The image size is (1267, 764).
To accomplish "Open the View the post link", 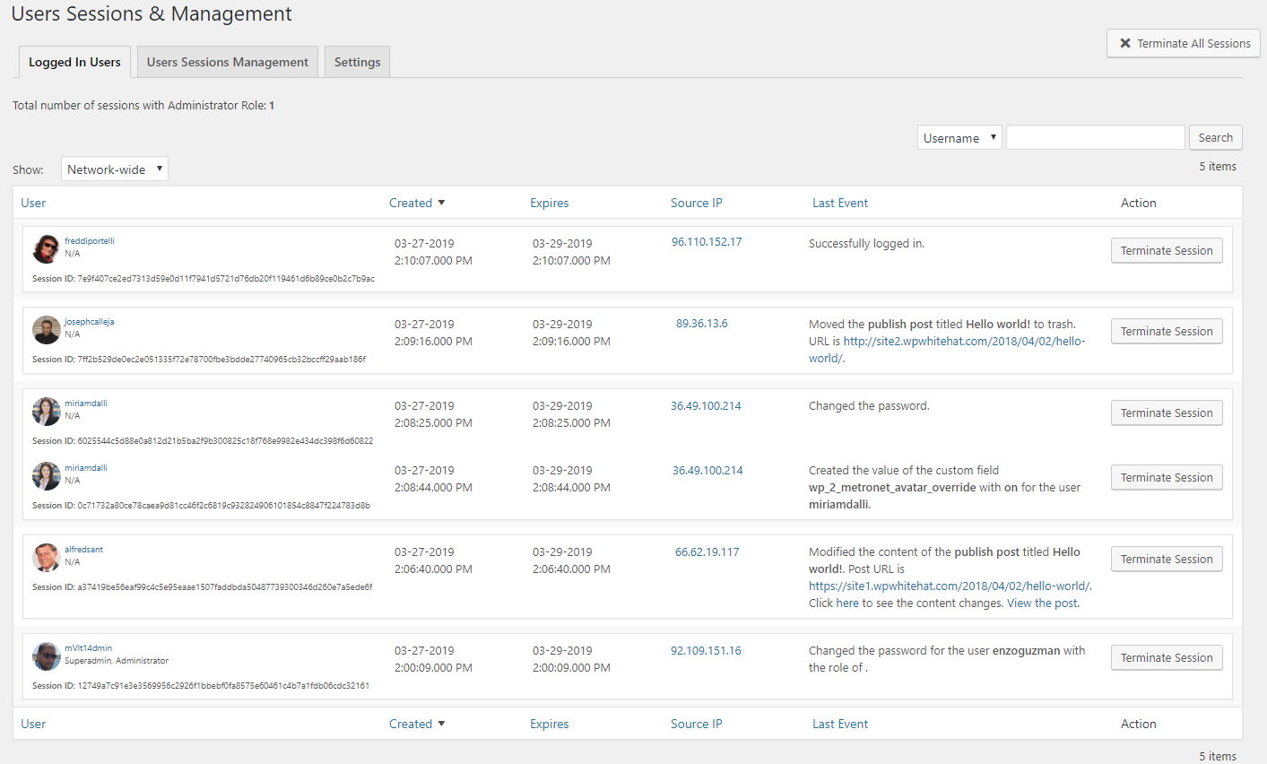I will [1042, 603].
